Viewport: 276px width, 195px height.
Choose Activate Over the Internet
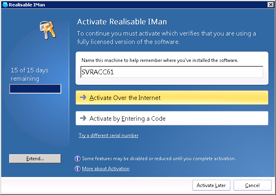click(172, 97)
